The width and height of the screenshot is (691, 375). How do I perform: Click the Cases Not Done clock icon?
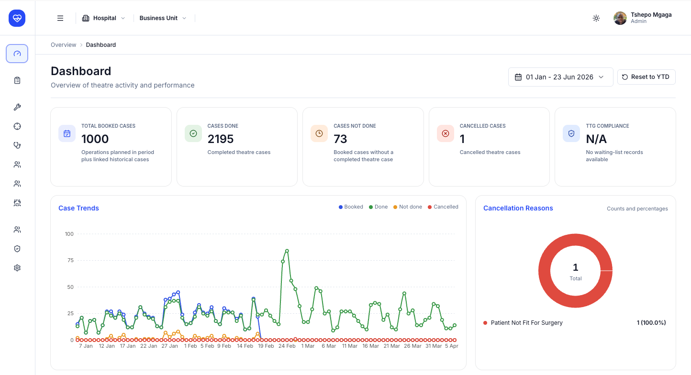319,133
